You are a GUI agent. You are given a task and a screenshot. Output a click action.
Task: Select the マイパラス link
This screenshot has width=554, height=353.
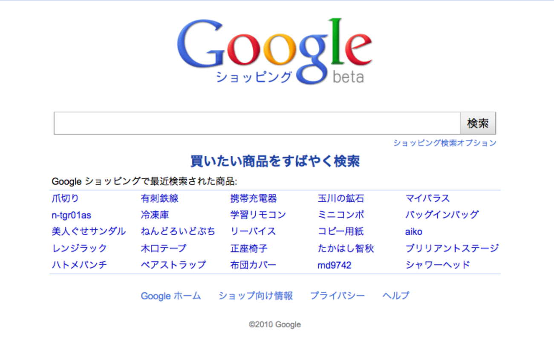(x=427, y=198)
